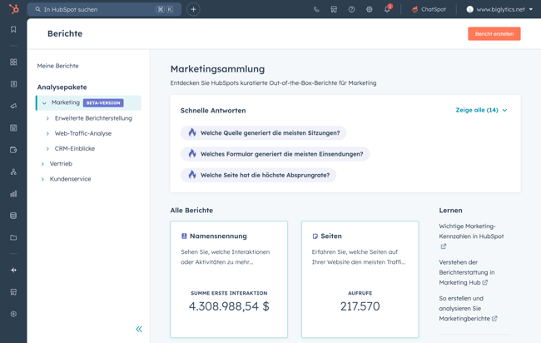Expand 'Erweiterte Berichterstellung' chevron
The image size is (541, 343).
point(47,118)
